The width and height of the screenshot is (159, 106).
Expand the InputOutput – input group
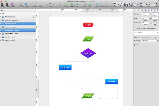click(1, 34)
